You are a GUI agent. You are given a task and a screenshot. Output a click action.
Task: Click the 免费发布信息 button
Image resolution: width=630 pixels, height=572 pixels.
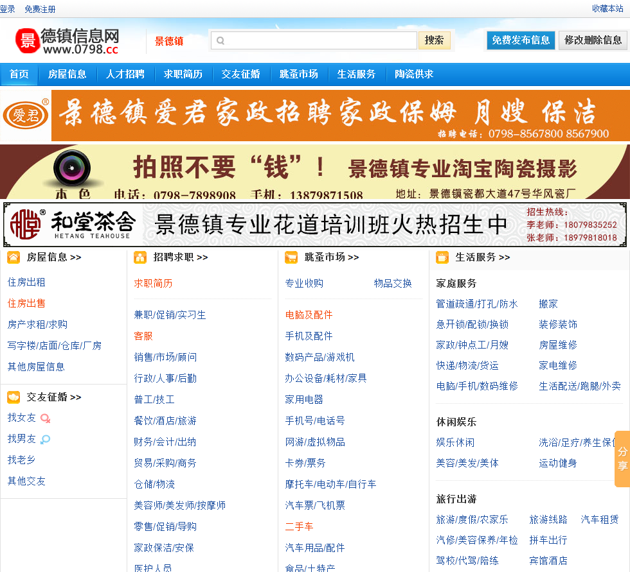pyautogui.click(x=521, y=40)
